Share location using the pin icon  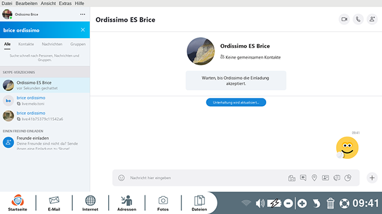(x=314, y=178)
